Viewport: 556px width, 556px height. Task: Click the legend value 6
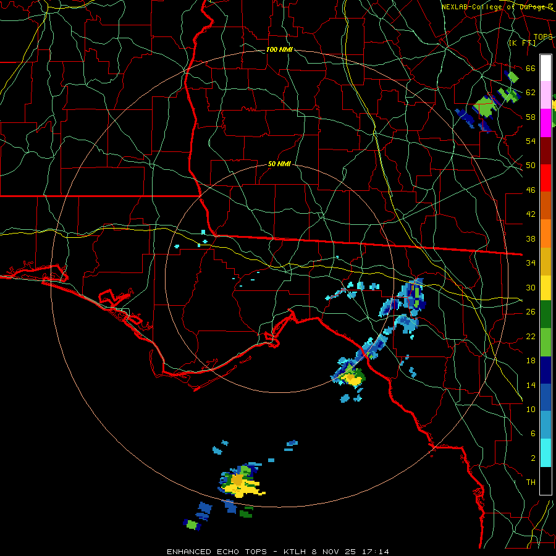533,433
